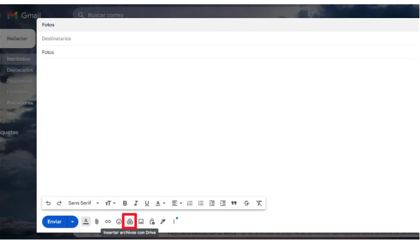
Task: Open the text color picker
Action: (x=160, y=203)
